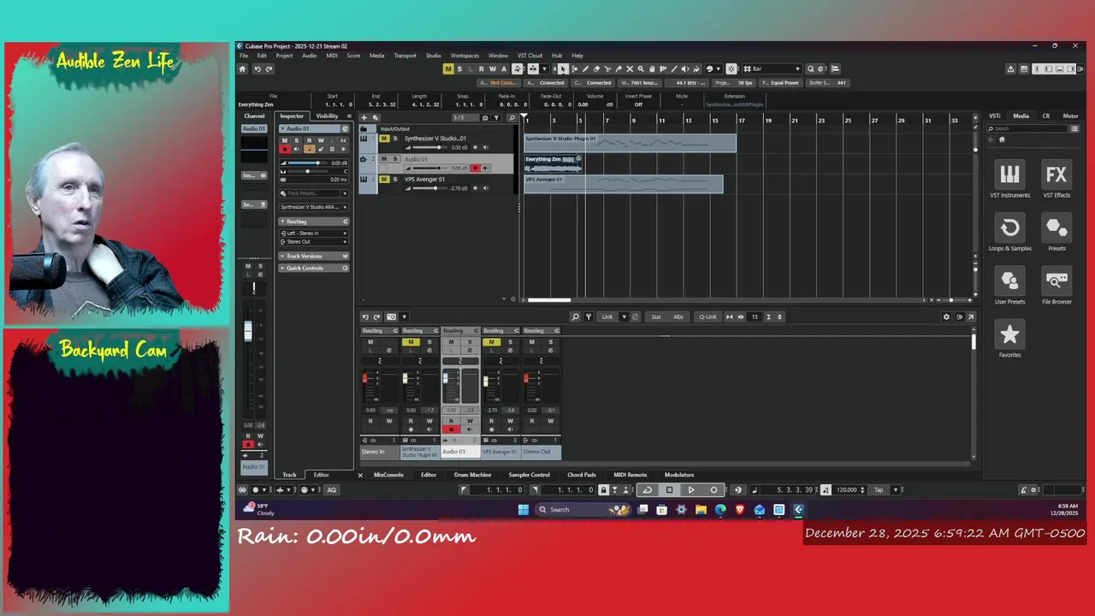Click the Record transport button

pos(713,489)
